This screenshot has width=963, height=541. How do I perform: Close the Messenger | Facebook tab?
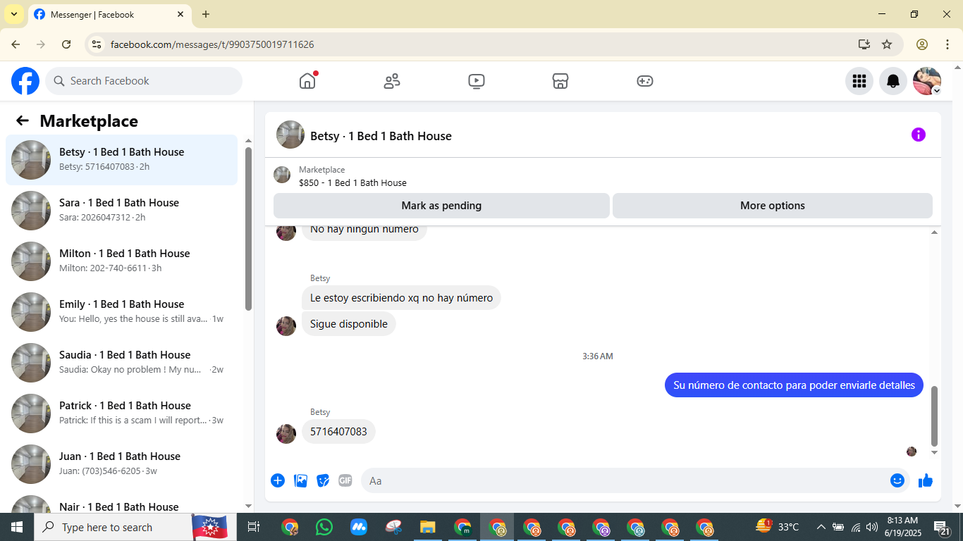pyautogui.click(x=180, y=14)
